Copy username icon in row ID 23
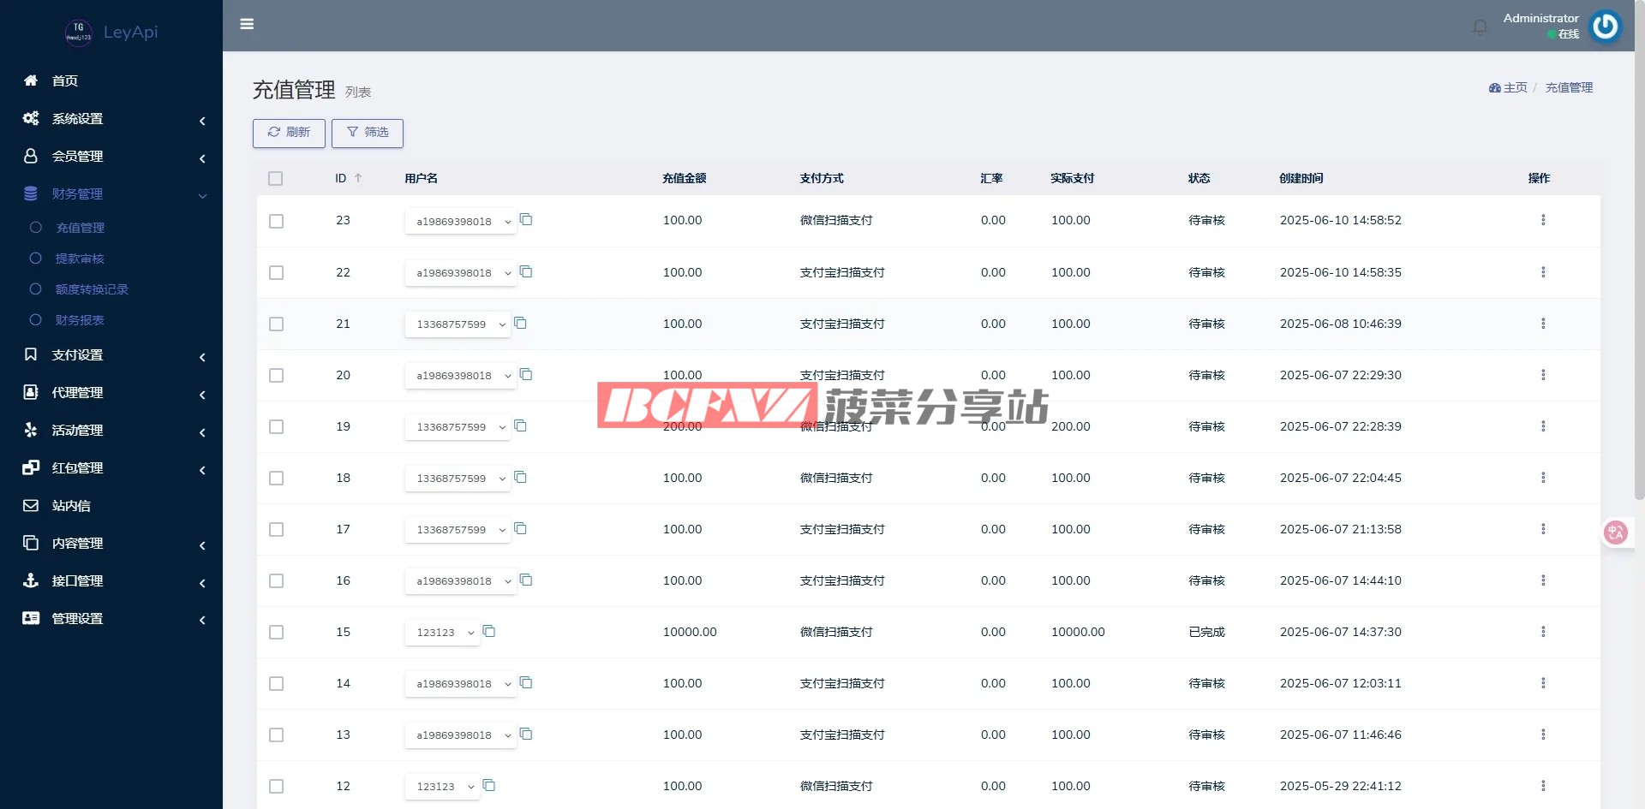Screen dimensions: 1645x809 click(x=526, y=220)
